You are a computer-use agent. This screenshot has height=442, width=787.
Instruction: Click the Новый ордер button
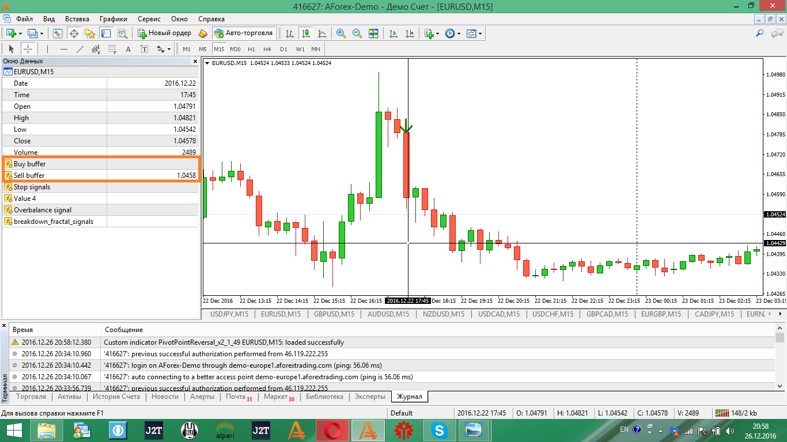(164, 33)
